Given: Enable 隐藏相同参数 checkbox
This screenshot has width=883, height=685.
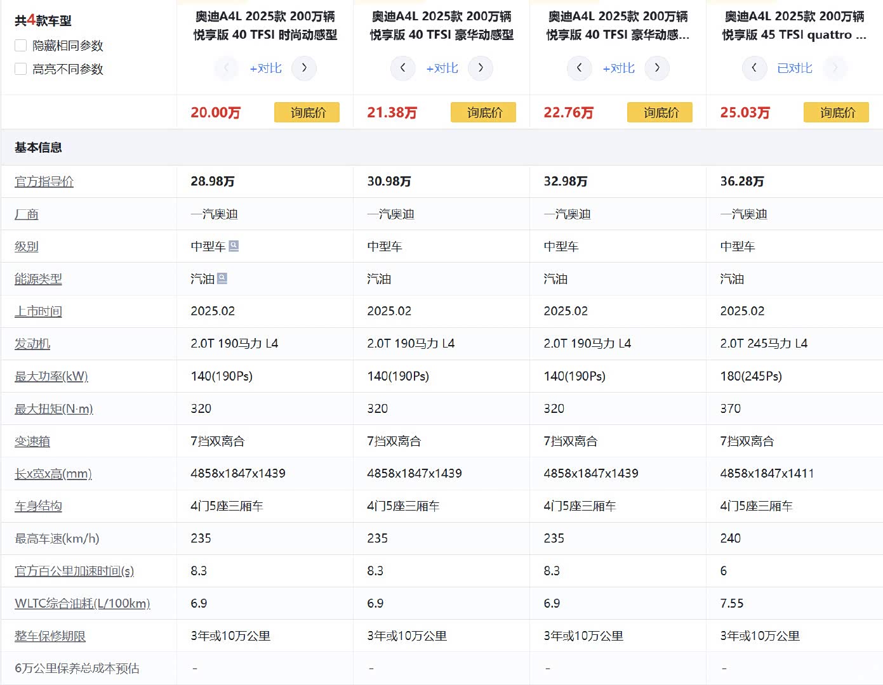Looking at the screenshot, I should (x=21, y=46).
